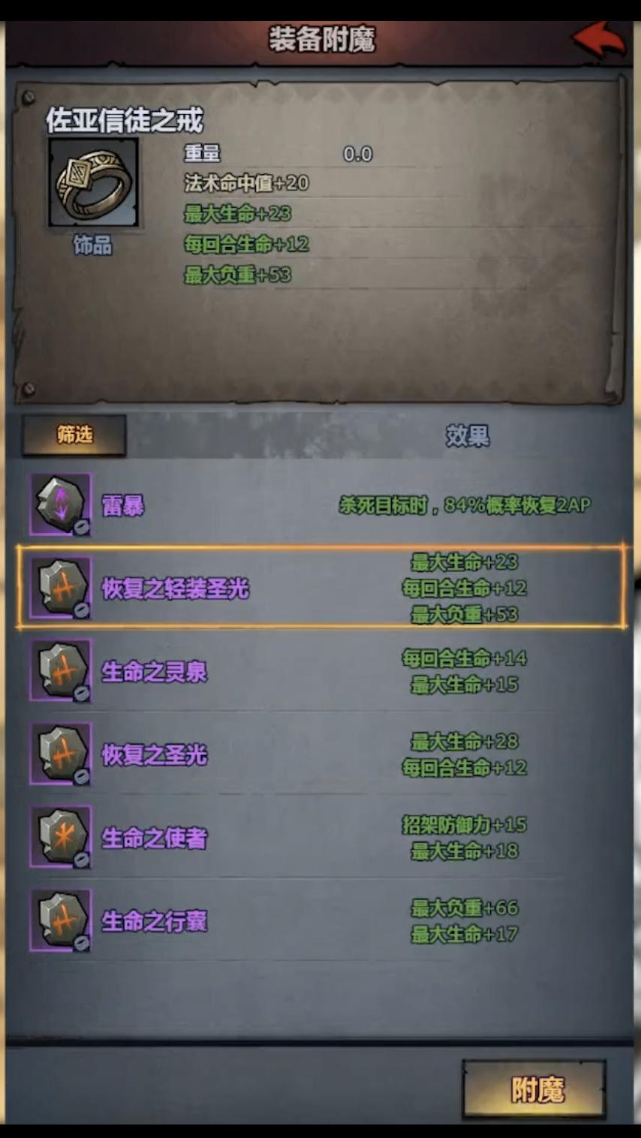Image resolution: width=641 pixels, height=1138 pixels.
Task: Click the 附魔 enchant button
Action: (534, 1089)
